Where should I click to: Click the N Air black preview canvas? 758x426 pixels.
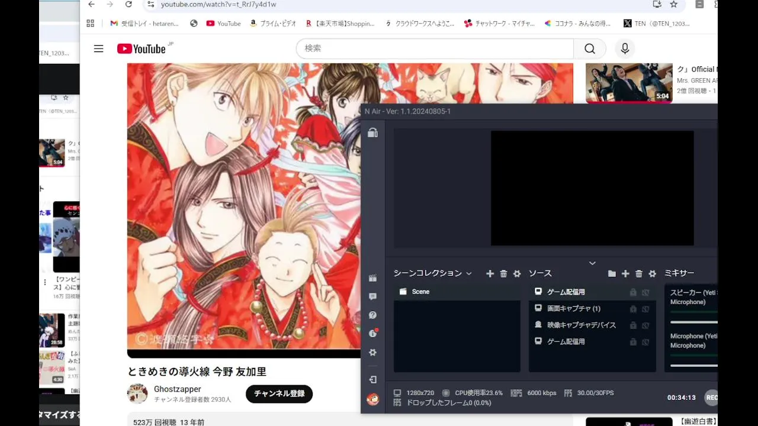click(592, 188)
